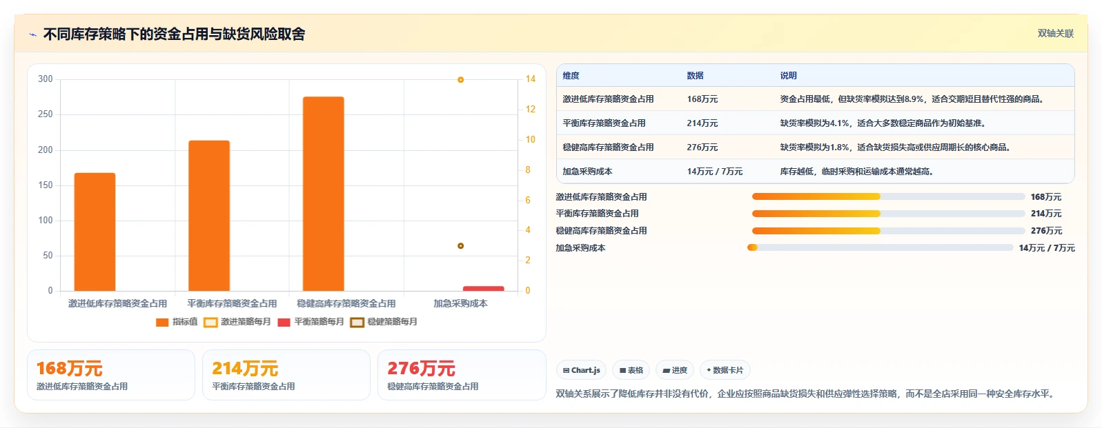This screenshot has width=1102, height=428.
Task: Select table cell 稳健高库存策略资金占用
Action: click(x=608, y=147)
